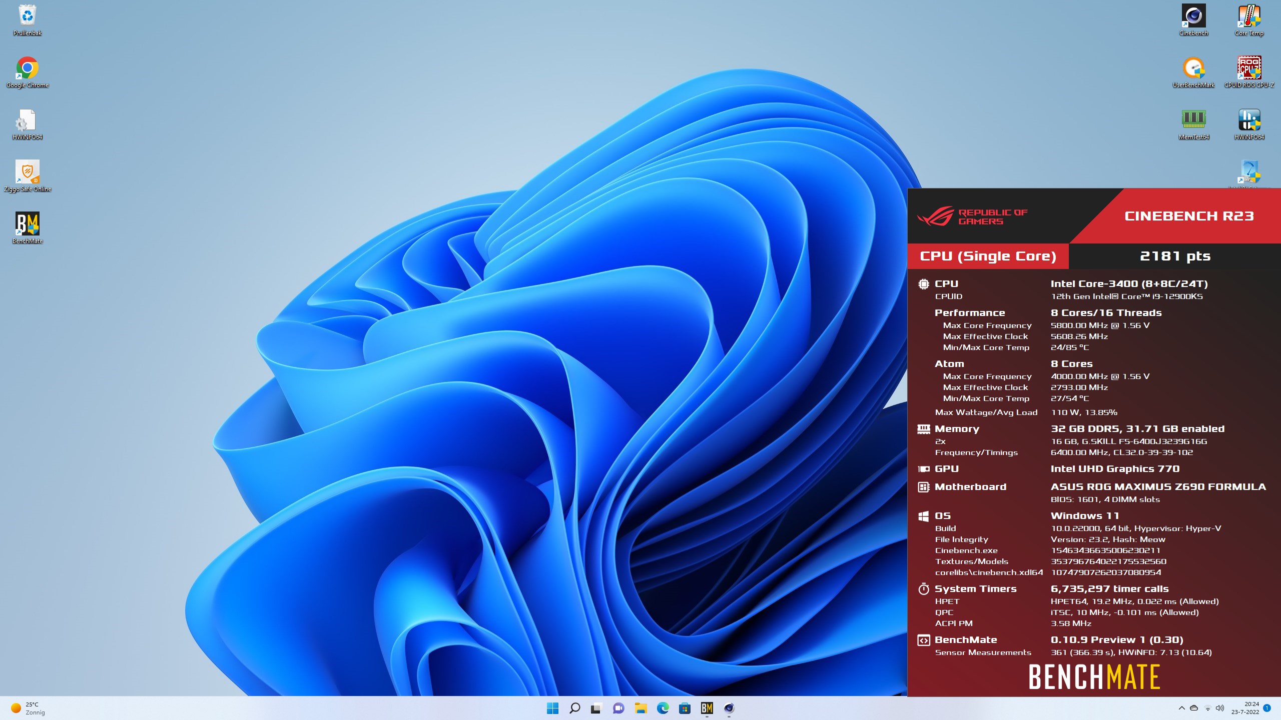Viewport: 1281px width, 720px height.
Task: Open Task View on taskbar
Action: (596, 708)
